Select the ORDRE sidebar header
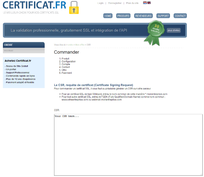The width and height of the screenshot is (204, 177). click(x=24, y=45)
